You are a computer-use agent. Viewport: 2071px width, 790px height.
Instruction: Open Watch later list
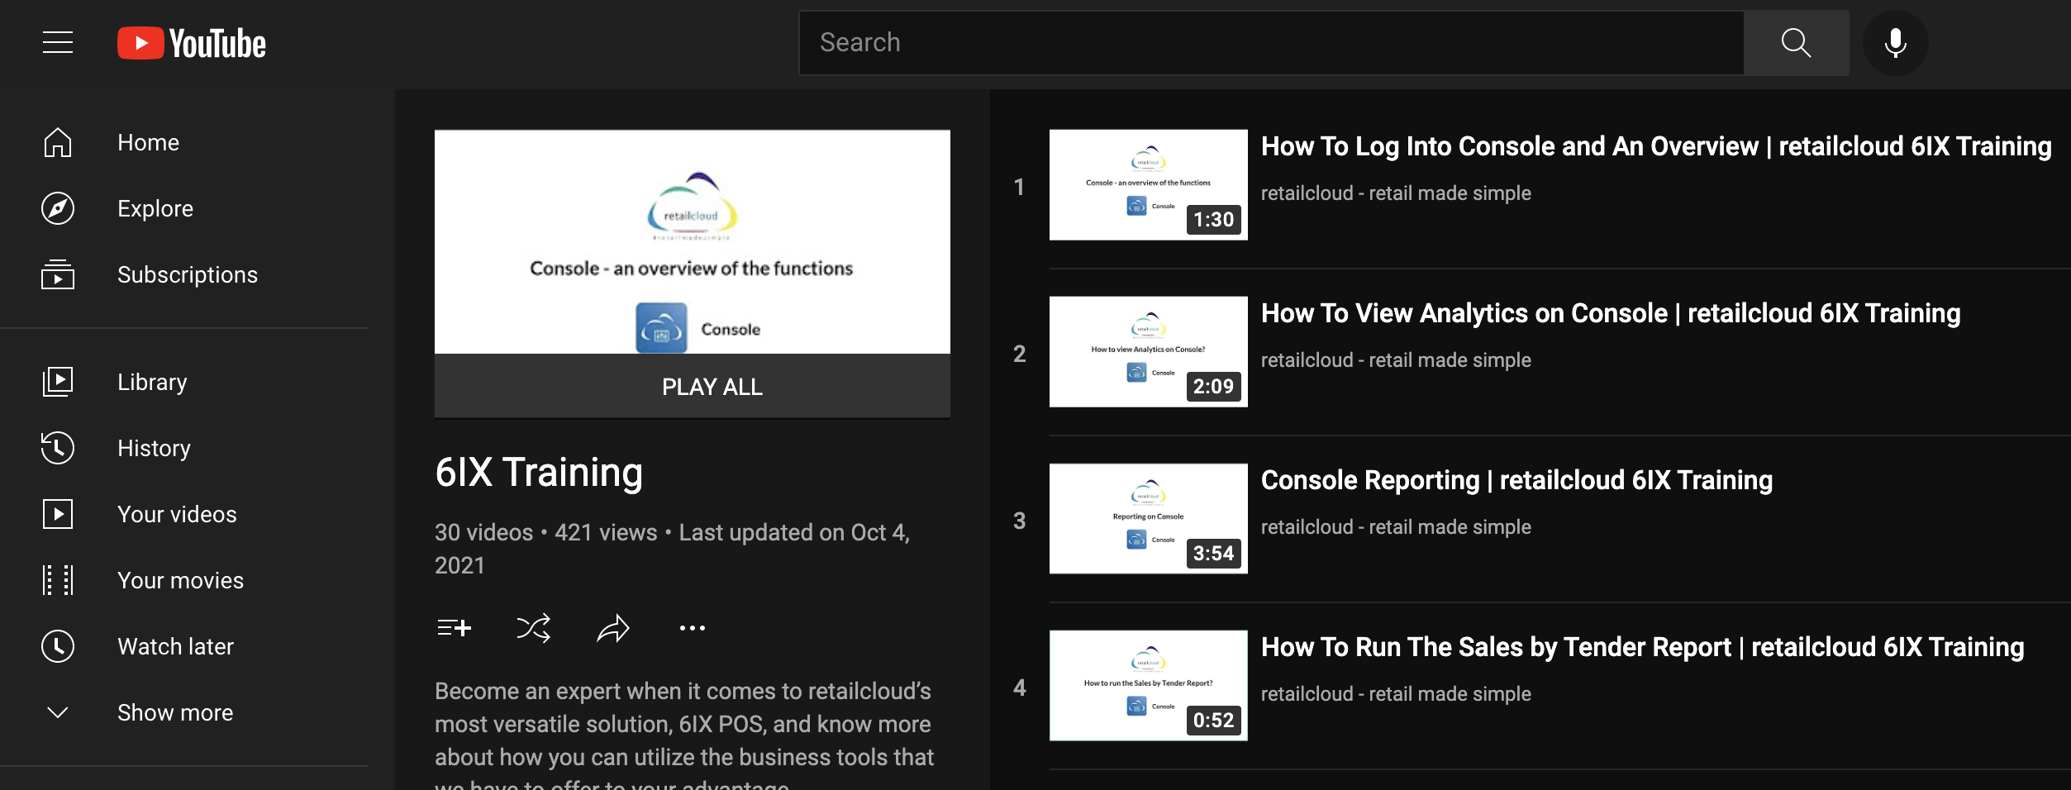[x=175, y=646]
